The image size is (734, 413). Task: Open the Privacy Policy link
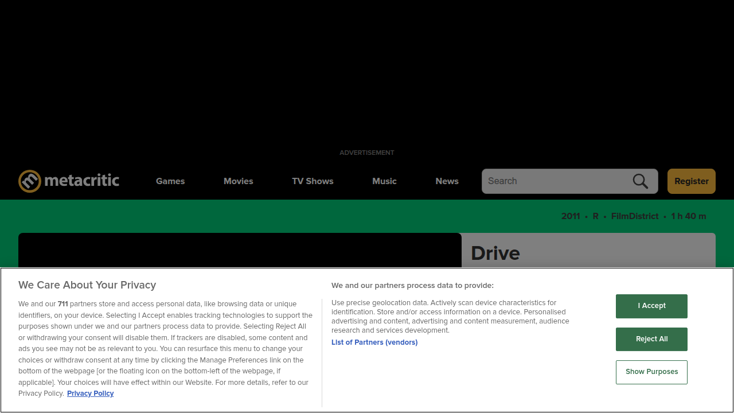(91, 393)
